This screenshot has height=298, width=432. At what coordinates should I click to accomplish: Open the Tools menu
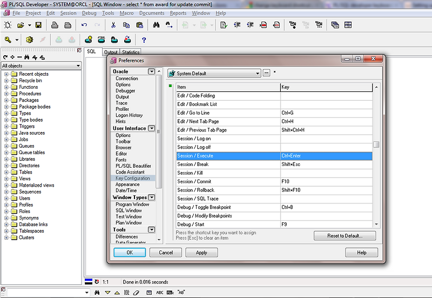point(108,13)
